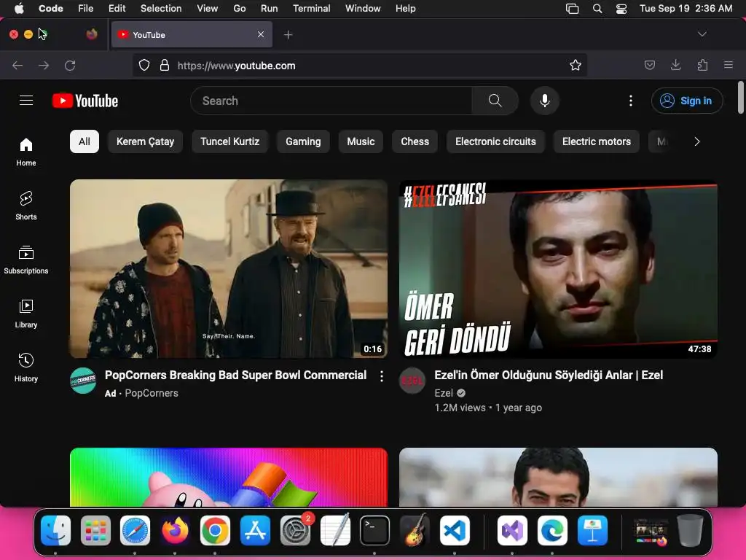Viewport: 746px width, 560px height.
Task: Select the All filter chip
Action: click(x=85, y=141)
